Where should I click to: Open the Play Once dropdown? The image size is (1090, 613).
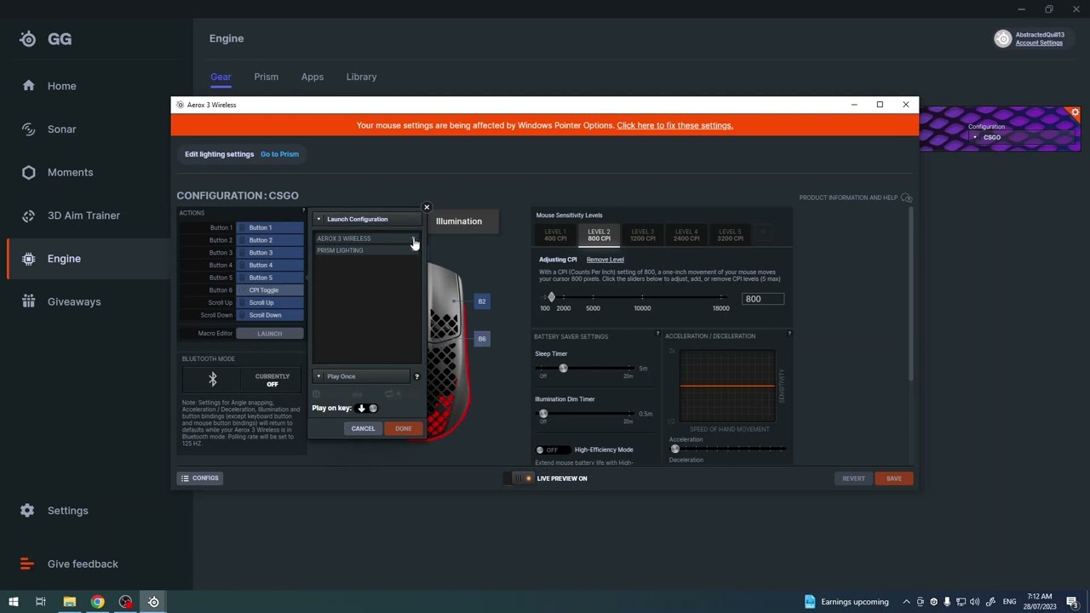[x=362, y=376]
